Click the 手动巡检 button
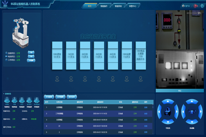The height and width of the screenshot is (137, 206). (49, 97)
